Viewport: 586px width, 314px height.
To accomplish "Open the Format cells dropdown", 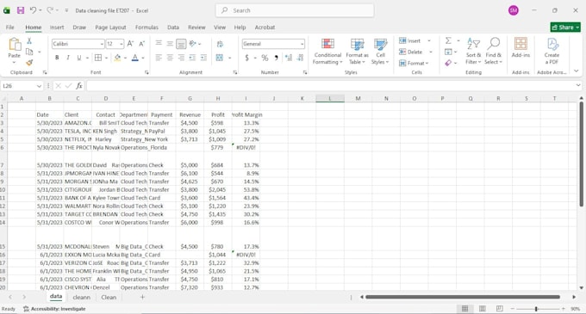I will point(413,63).
